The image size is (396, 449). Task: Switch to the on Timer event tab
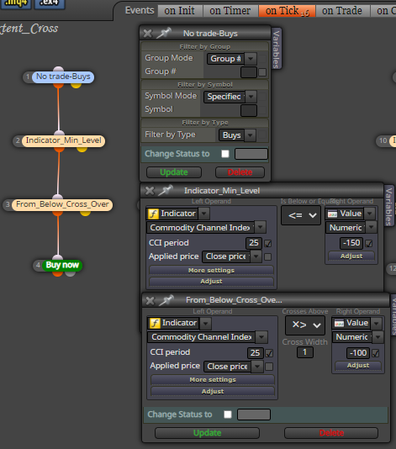[230, 11]
